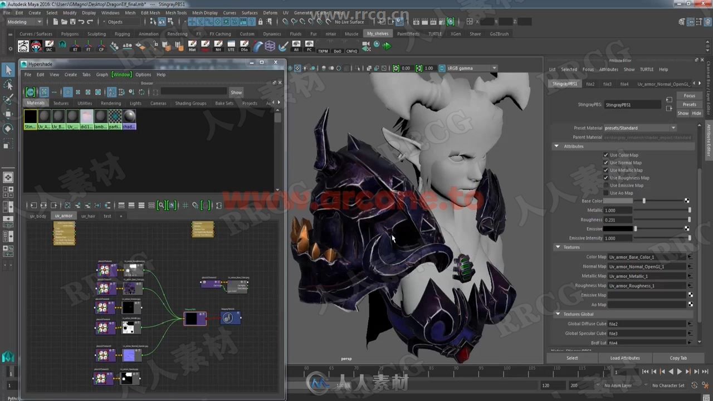This screenshot has height=401, width=713.
Task: Enable Use Ao Map checkbox
Action: pyautogui.click(x=605, y=193)
